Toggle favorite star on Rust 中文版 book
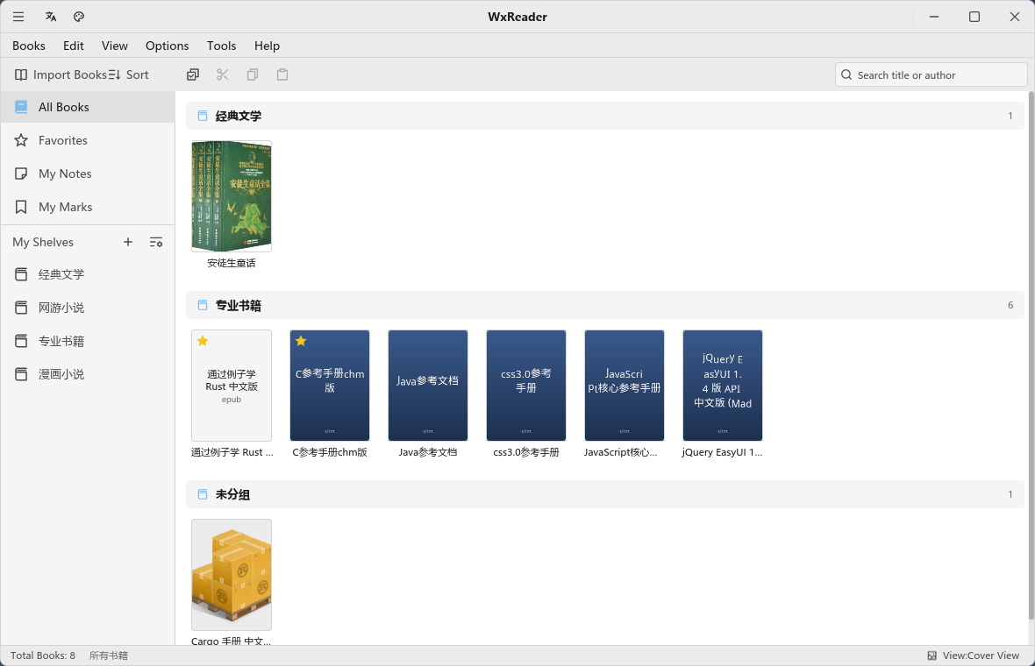This screenshot has height=666, width=1035. [x=203, y=341]
